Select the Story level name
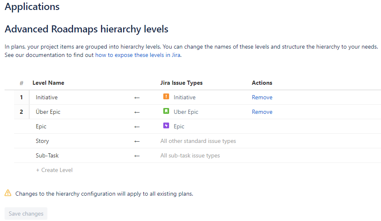 [x=42, y=141]
